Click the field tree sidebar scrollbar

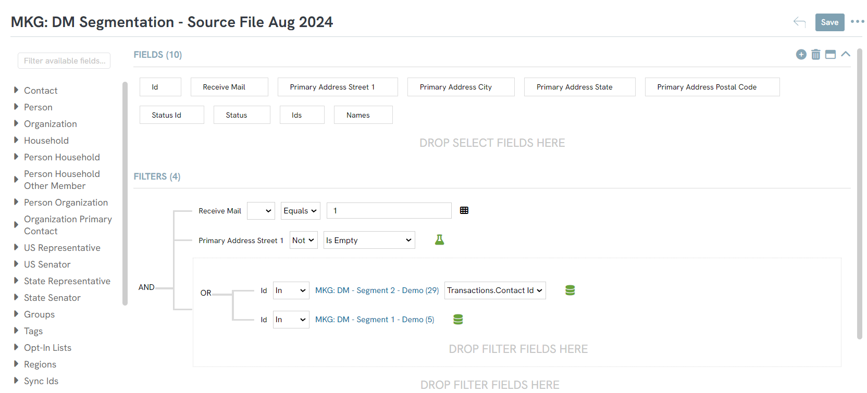click(125, 194)
